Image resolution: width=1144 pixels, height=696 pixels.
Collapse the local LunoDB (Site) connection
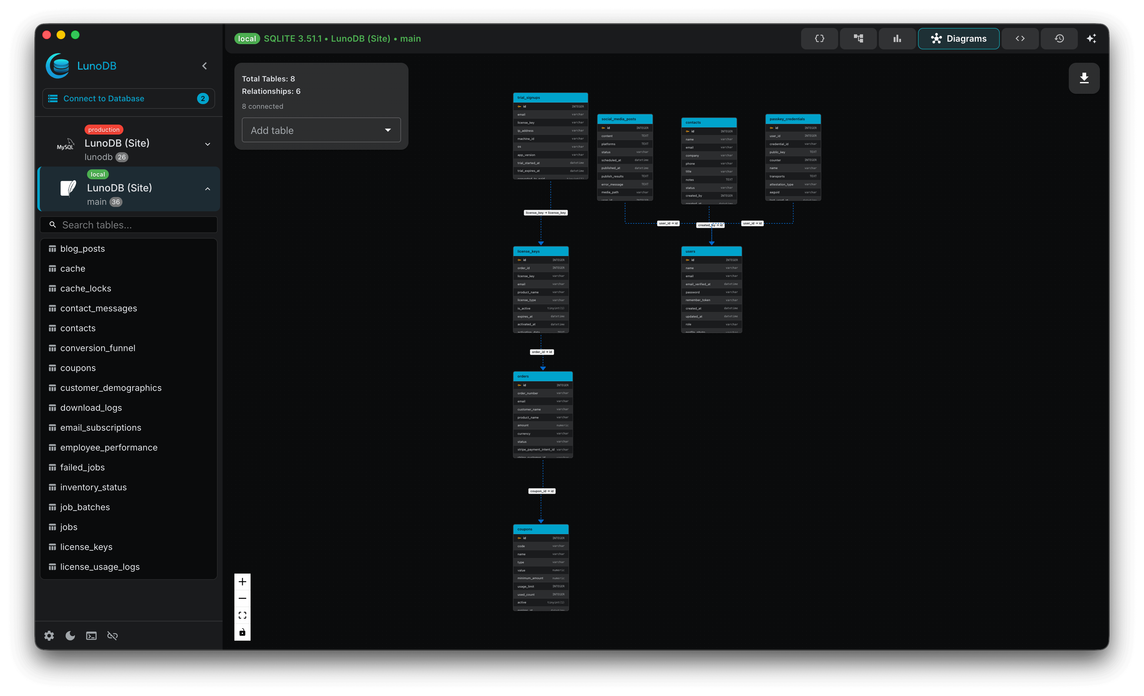207,189
